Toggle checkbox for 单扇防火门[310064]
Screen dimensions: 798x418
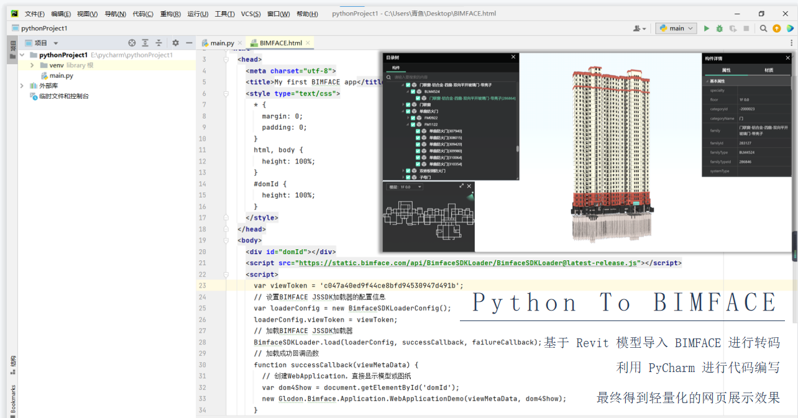[x=418, y=158]
